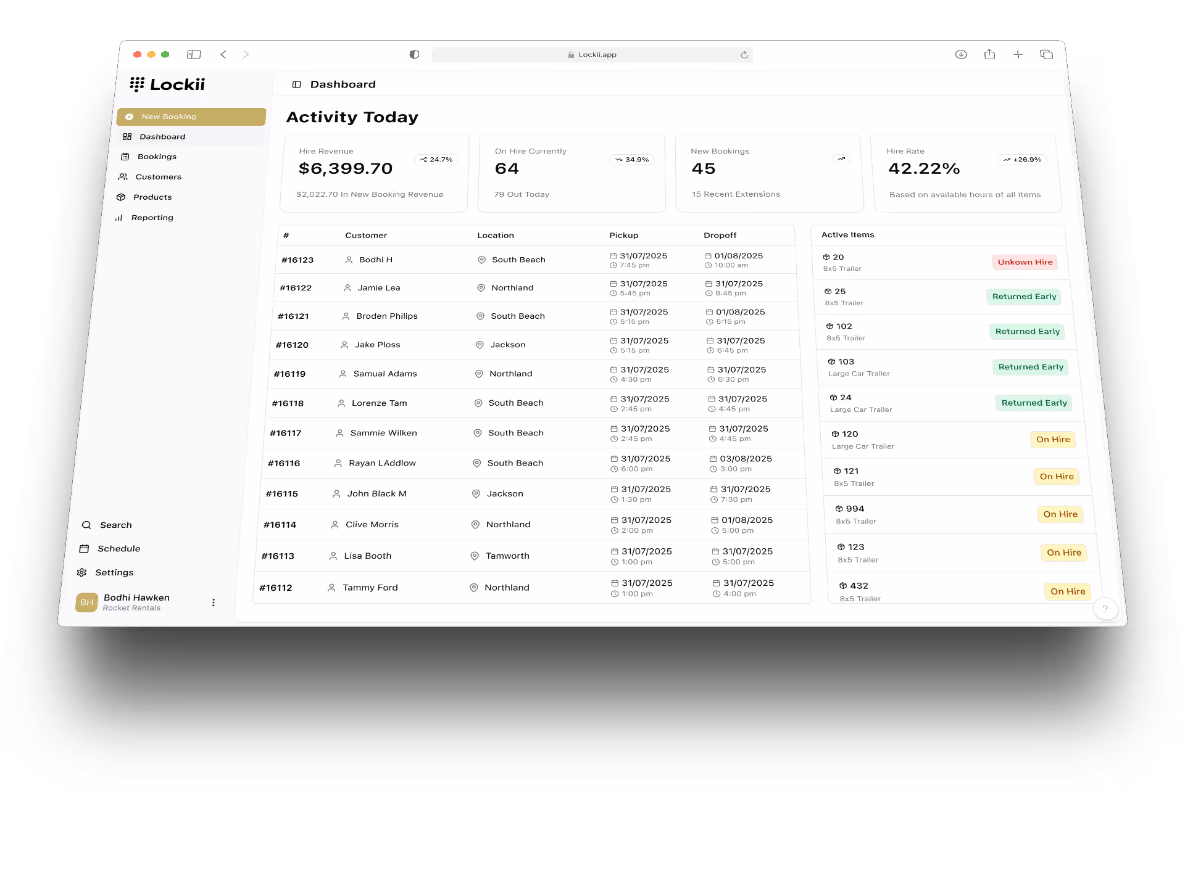Click Returned Early badge for item 102

click(x=1027, y=332)
